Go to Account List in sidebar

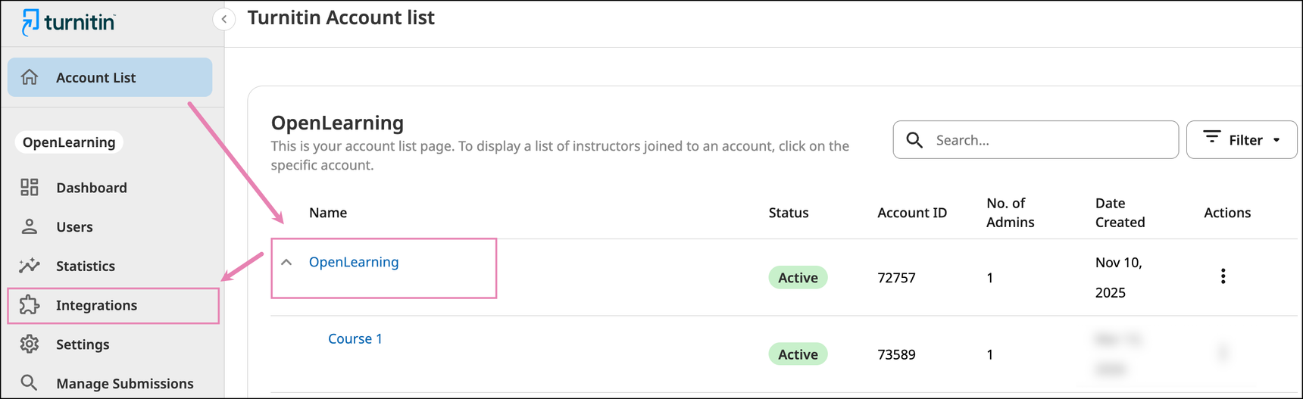[x=95, y=77]
